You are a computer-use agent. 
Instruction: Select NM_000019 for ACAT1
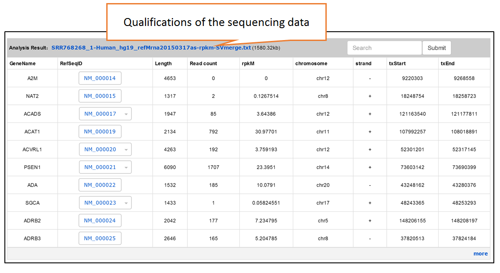[x=100, y=132]
